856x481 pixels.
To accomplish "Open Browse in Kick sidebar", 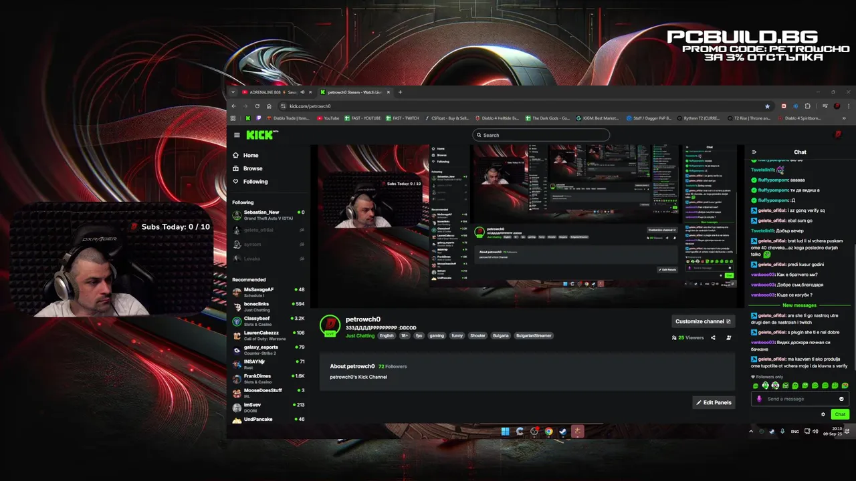I will [247, 168].
